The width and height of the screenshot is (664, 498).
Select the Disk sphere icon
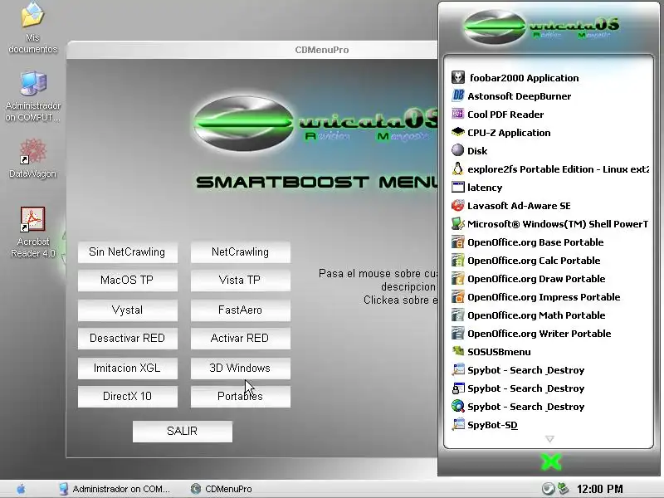[x=458, y=150]
